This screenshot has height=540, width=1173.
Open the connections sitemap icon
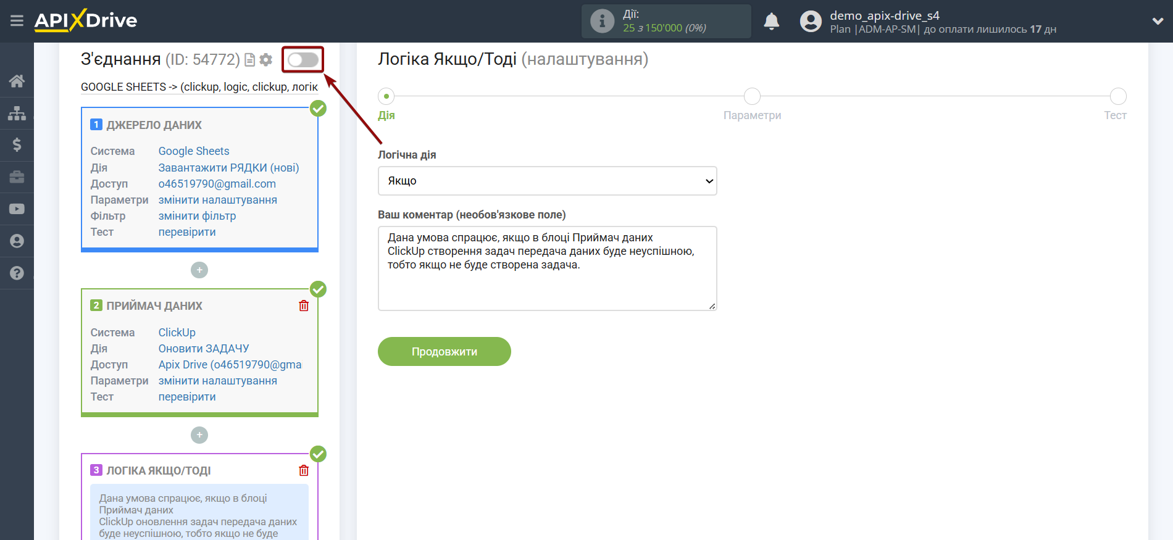[17, 113]
